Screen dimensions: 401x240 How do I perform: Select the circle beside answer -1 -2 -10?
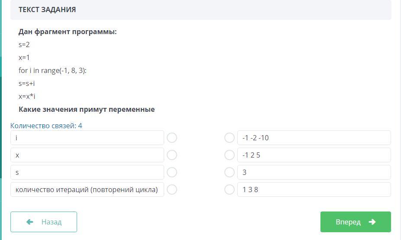coord(230,138)
